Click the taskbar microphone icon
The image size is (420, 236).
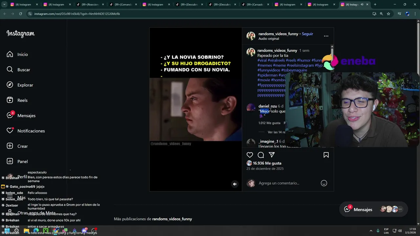378,231
